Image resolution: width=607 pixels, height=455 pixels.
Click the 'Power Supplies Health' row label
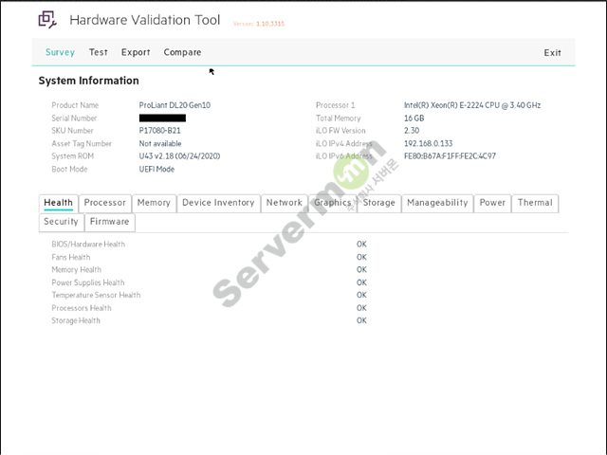pos(88,282)
